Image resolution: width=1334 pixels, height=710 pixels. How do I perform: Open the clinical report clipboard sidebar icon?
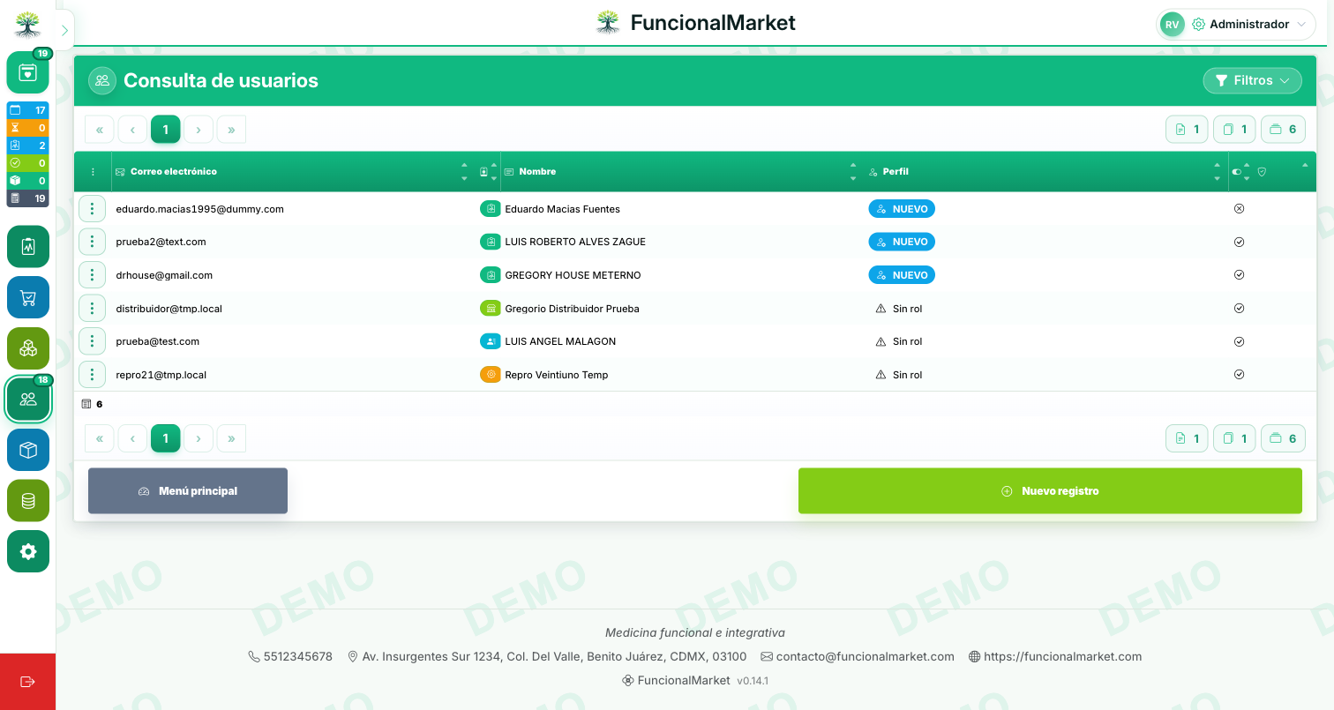coord(27,246)
